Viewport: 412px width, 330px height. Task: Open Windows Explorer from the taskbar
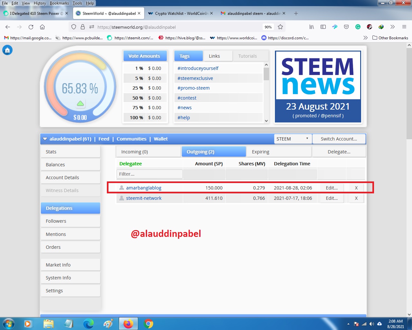tap(48, 324)
